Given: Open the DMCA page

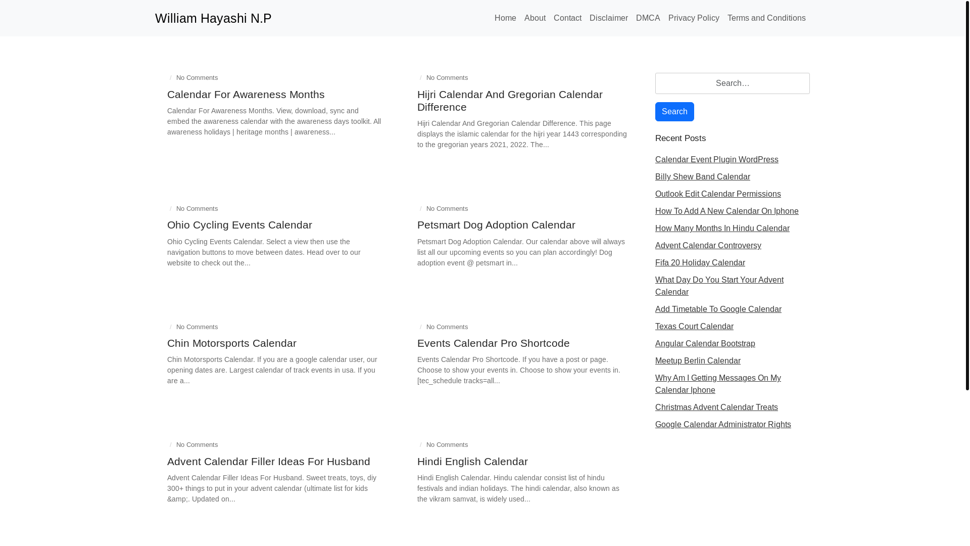Looking at the screenshot, I should [648, 18].
